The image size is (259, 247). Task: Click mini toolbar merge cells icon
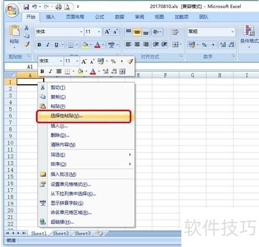(x=122, y=71)
